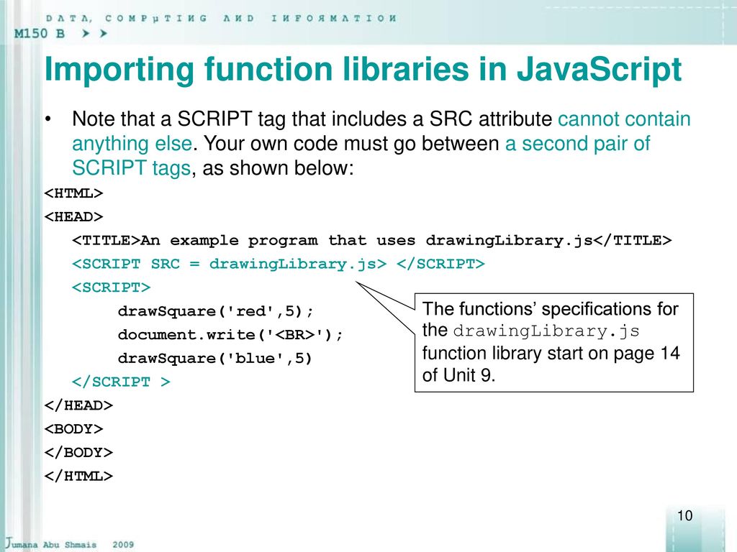Image resolution: width=737 pixels, height=552 pixels.
Task: Click the '<HEAD>' opening tag line
Action: [73, 217]
